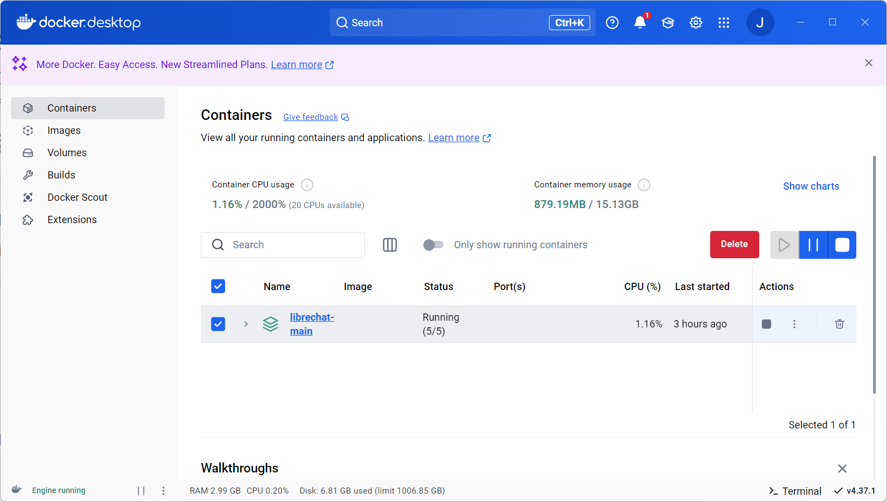Sort by Name column header
The image size is (887, 502).
coord(277,287)
